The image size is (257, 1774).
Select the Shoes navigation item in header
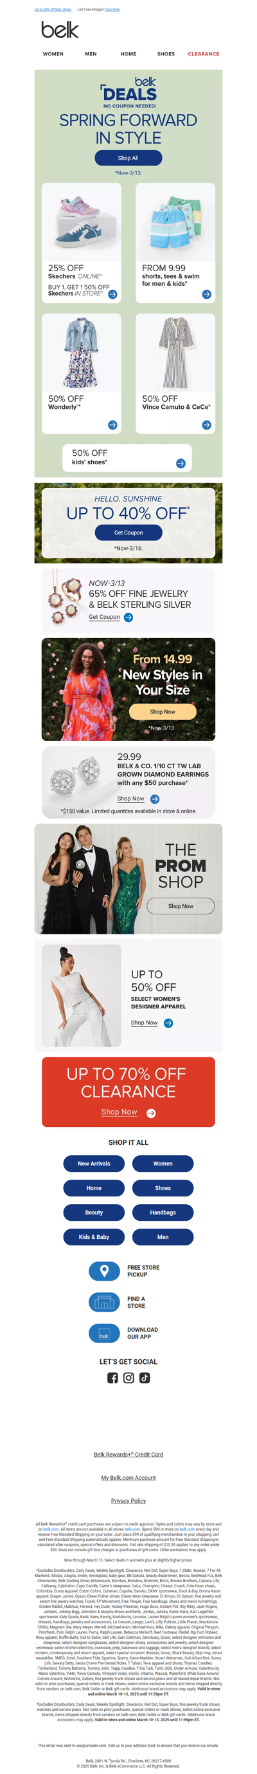click(x=166, y=53)
